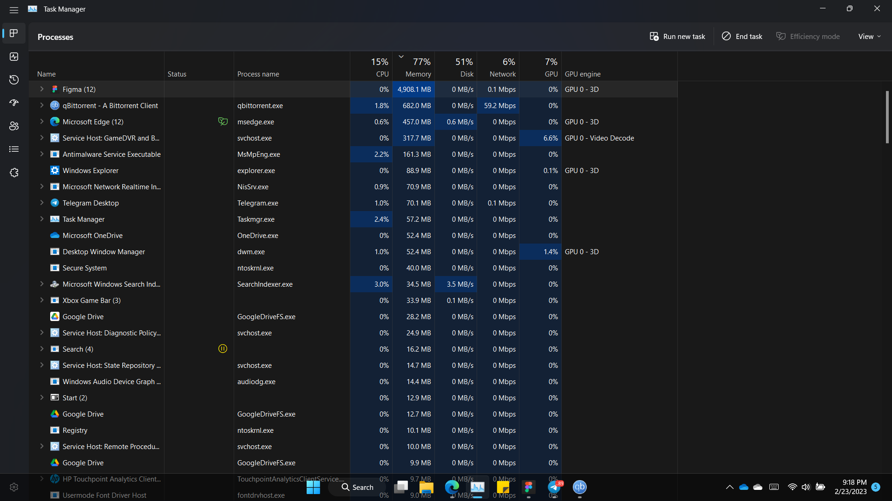Sort by CPU usage column
This screenshot has height=501, width=892.
(x=371, y=66)
